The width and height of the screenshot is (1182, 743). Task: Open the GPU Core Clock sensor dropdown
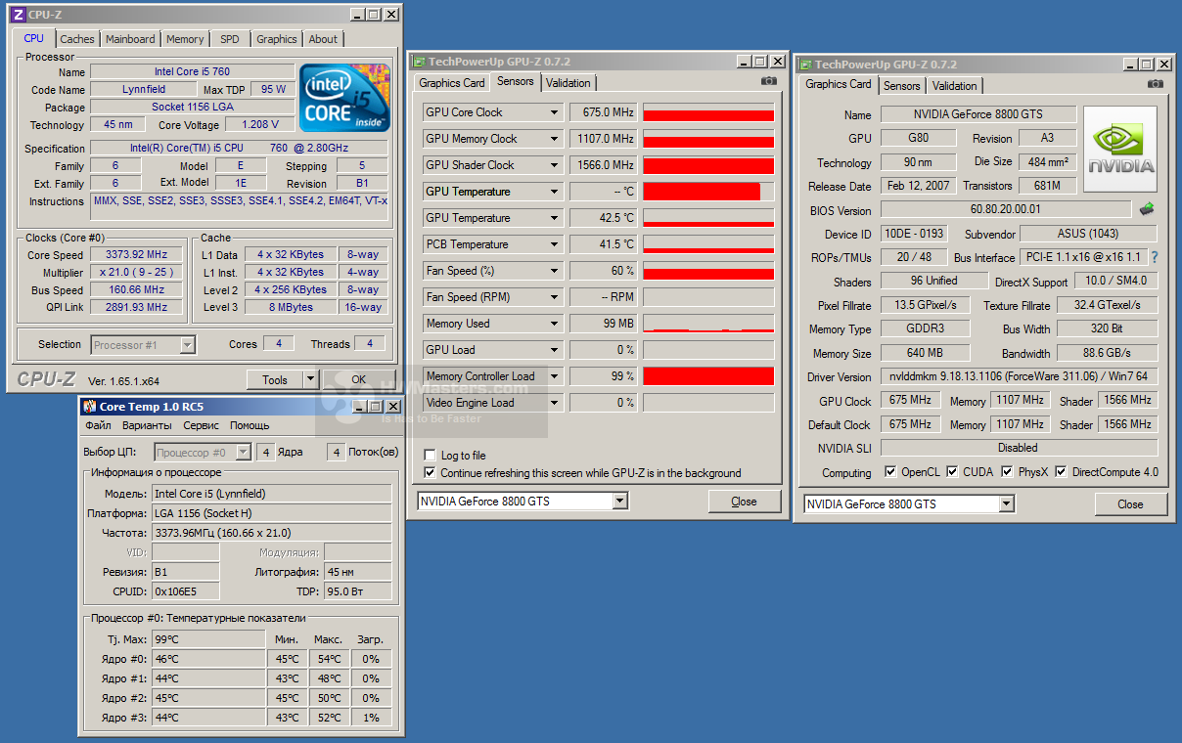pos(555,112)
